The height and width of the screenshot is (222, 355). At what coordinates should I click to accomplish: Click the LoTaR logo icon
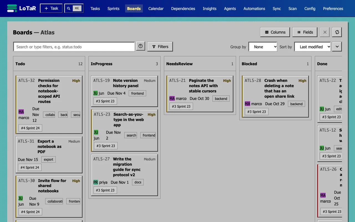click(x=12, y=8)
